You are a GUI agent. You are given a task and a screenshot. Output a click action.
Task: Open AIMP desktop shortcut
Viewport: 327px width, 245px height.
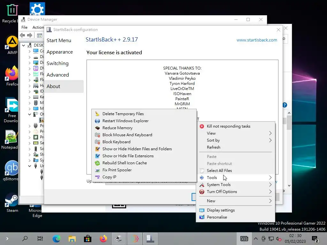(12, 45)
